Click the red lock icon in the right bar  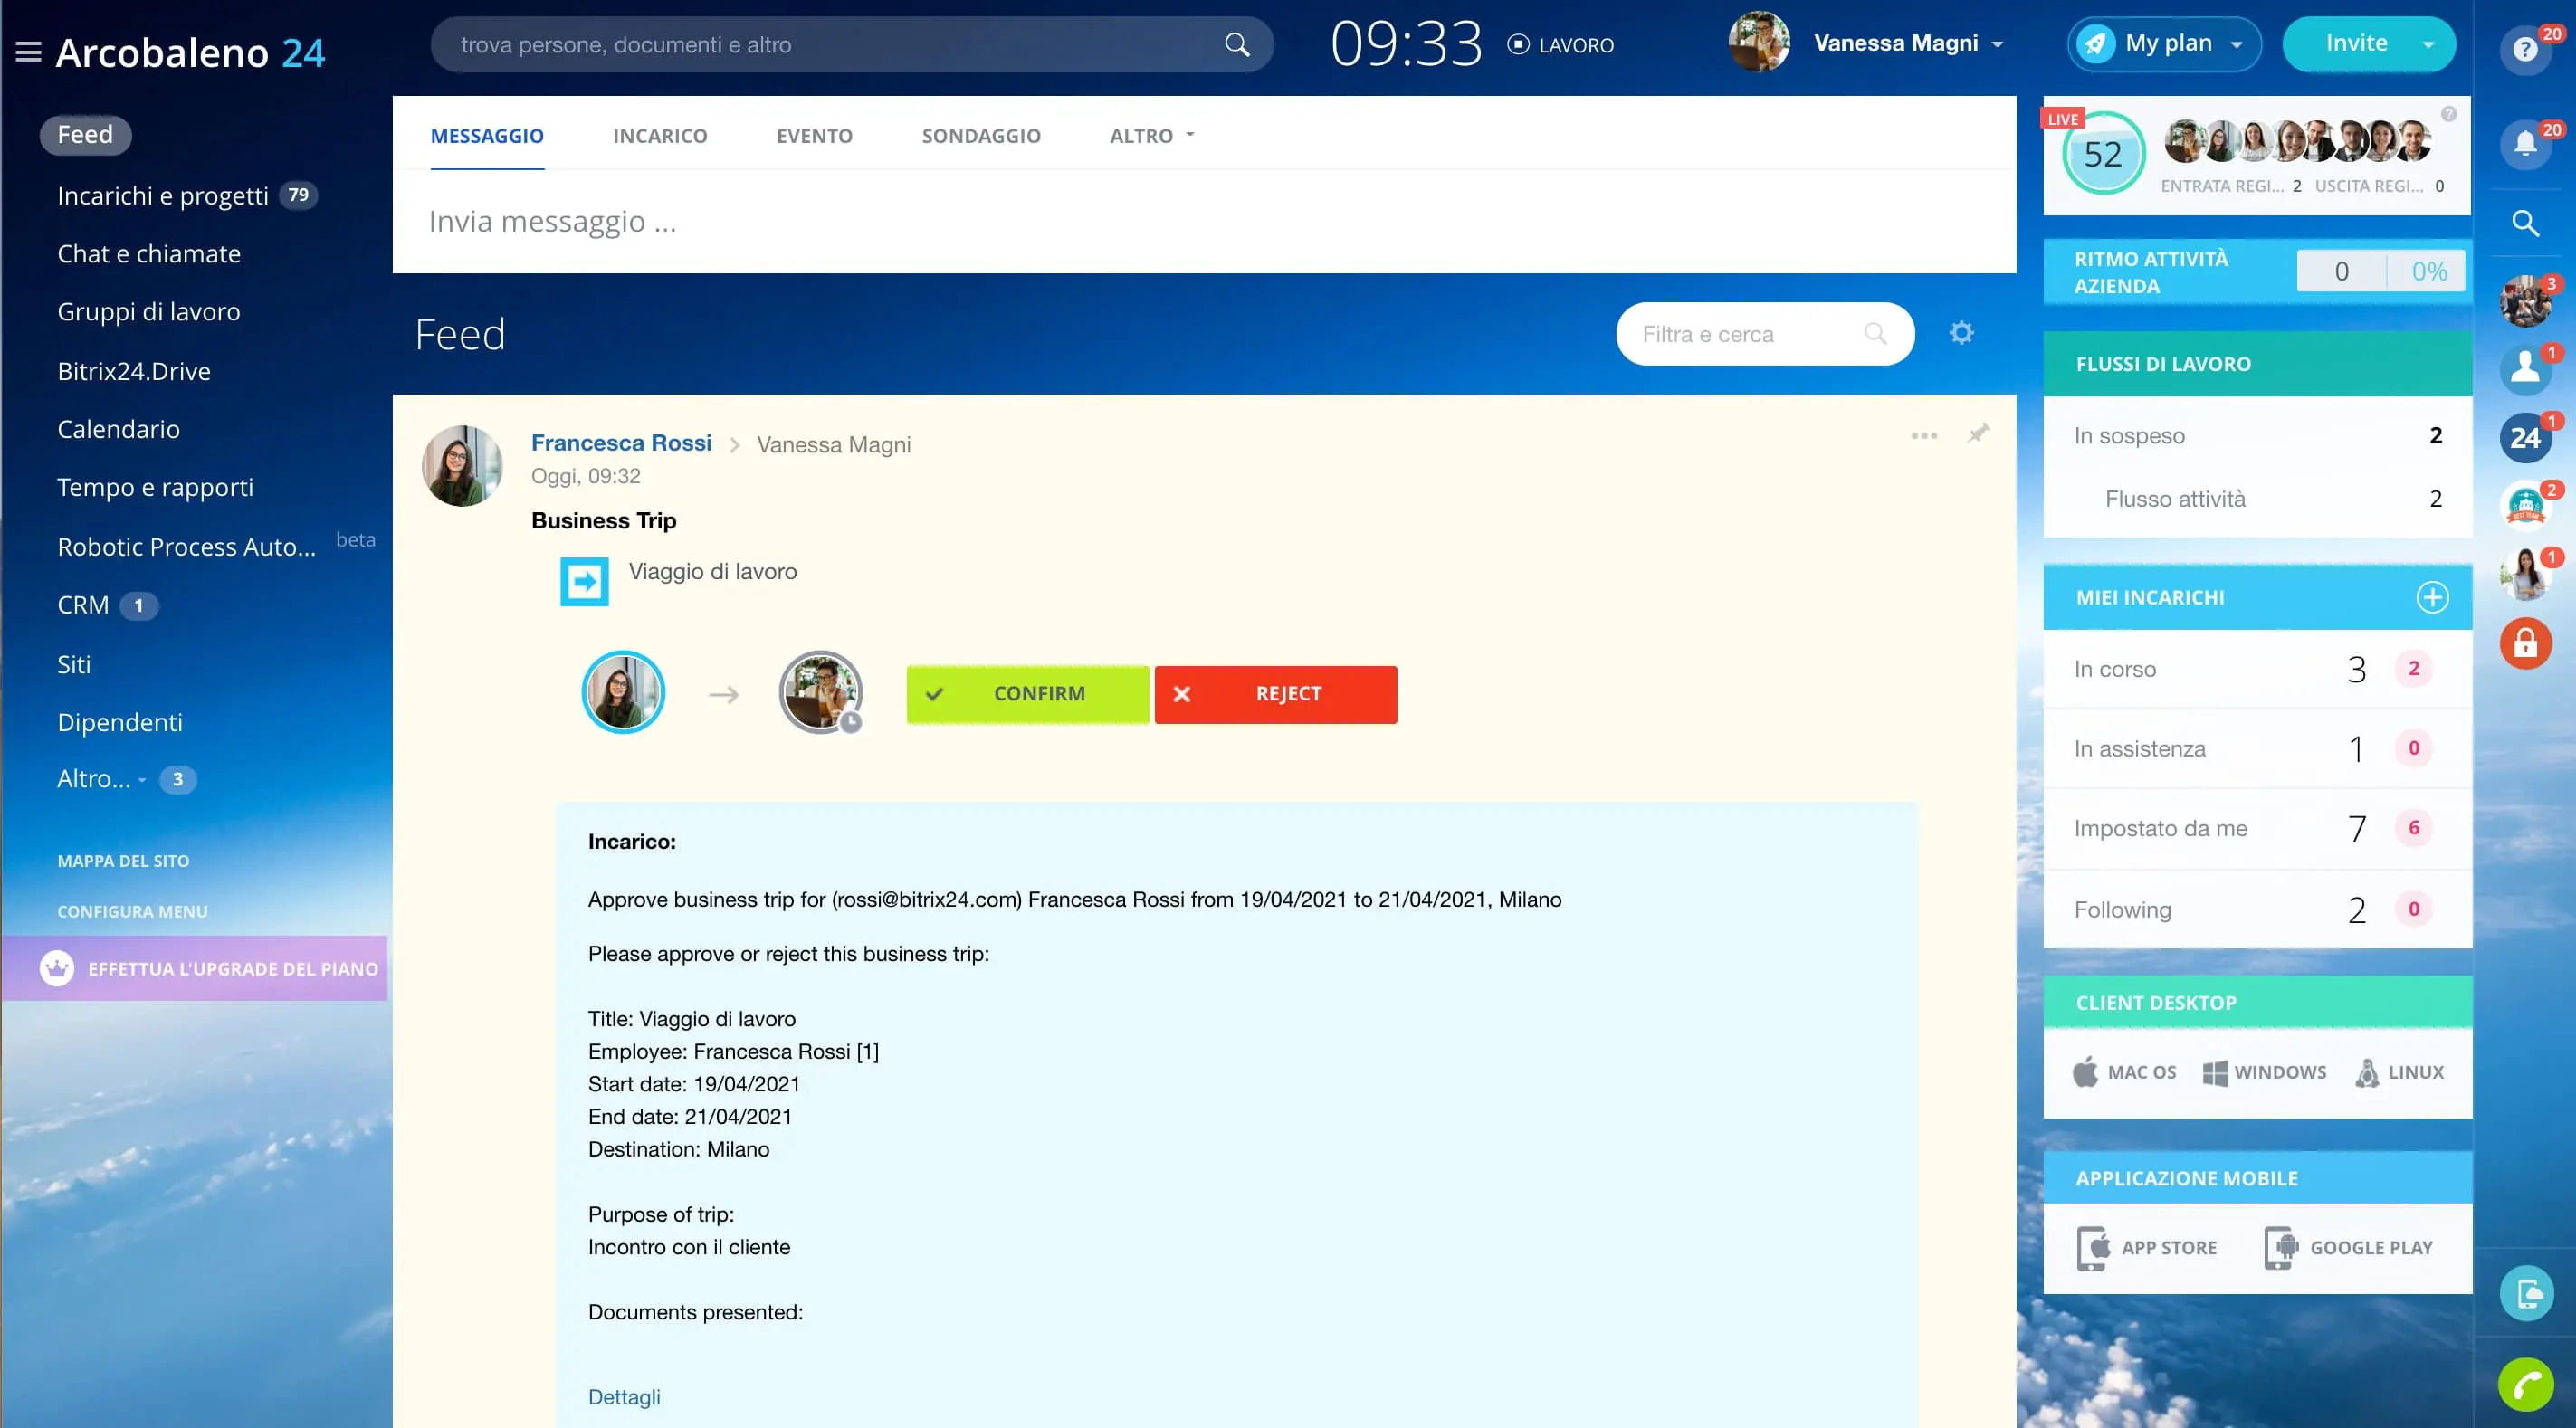2525,643
